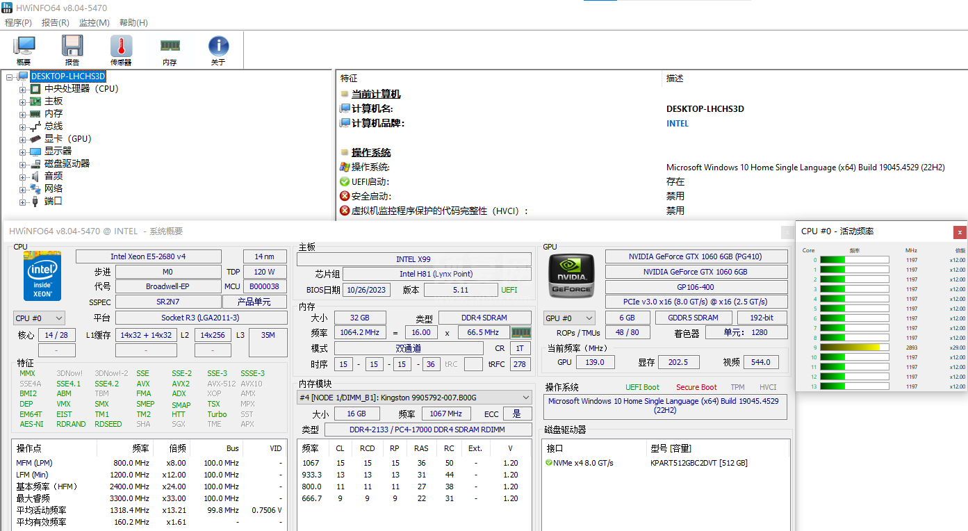Click the Windows flag icon beside 操作系统
The height and width of the screenshot is (531, 968).
[x=345, y=167]
